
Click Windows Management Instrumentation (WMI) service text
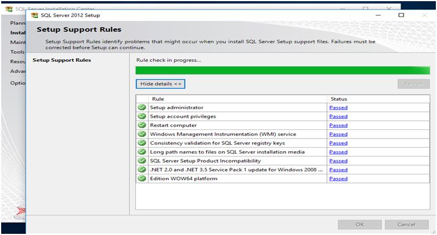(223, 134)
